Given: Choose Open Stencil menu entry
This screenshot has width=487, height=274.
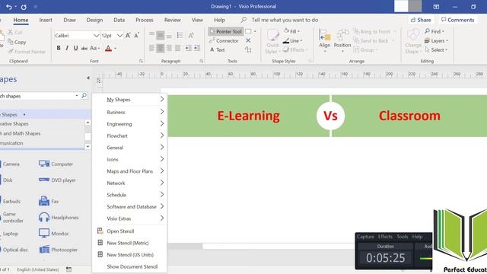Looking at the screenshot, I should point(130,231).
